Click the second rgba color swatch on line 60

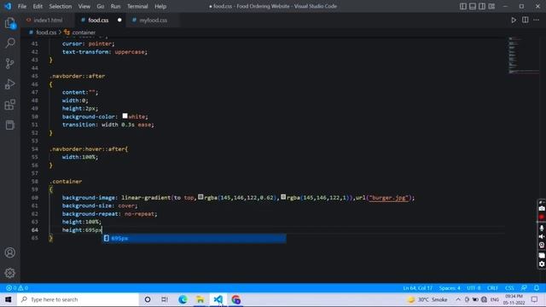click(283, 197)
